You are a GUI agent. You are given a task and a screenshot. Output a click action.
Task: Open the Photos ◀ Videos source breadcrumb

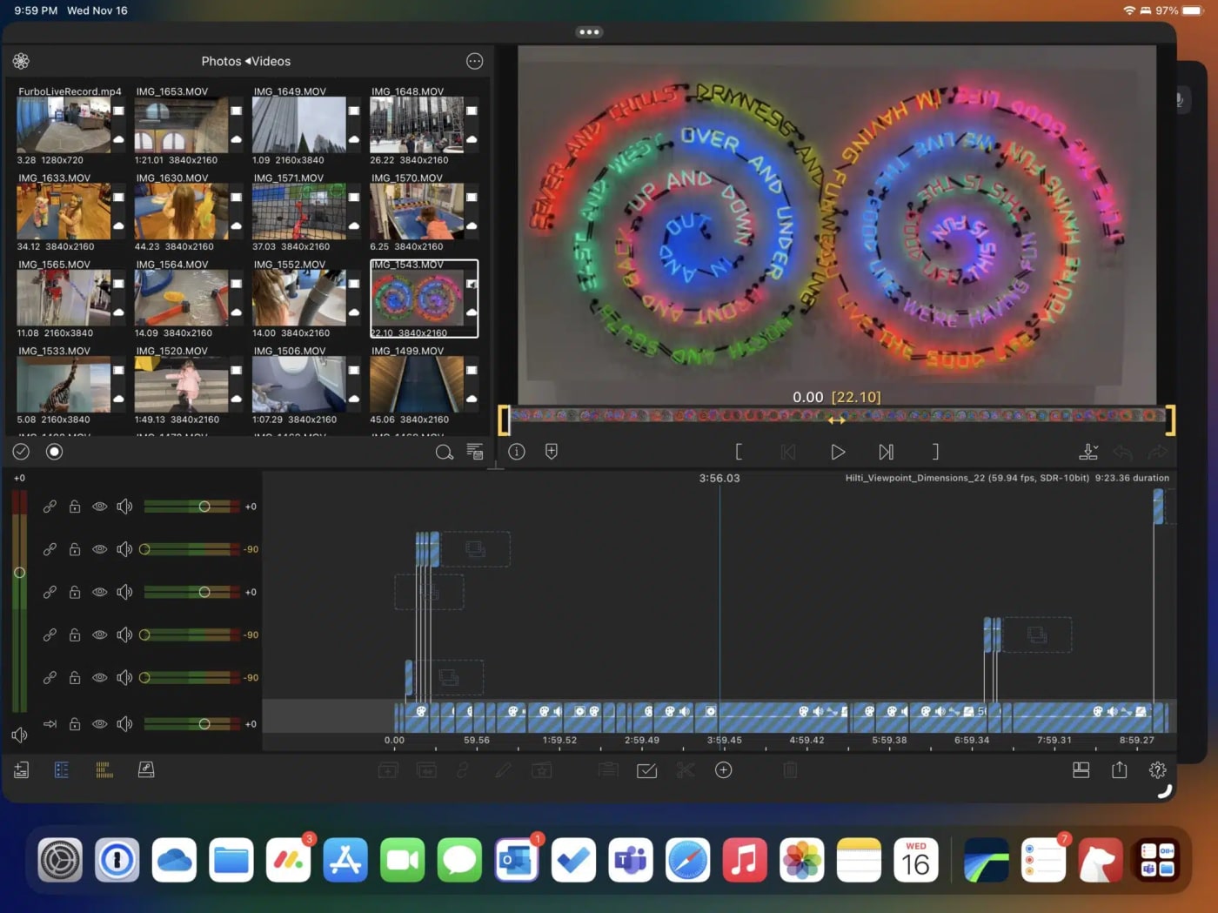click(x=246, y=61)
